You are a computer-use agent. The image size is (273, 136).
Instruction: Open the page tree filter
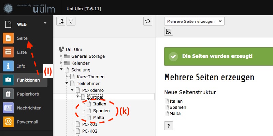tap(71, 21)
